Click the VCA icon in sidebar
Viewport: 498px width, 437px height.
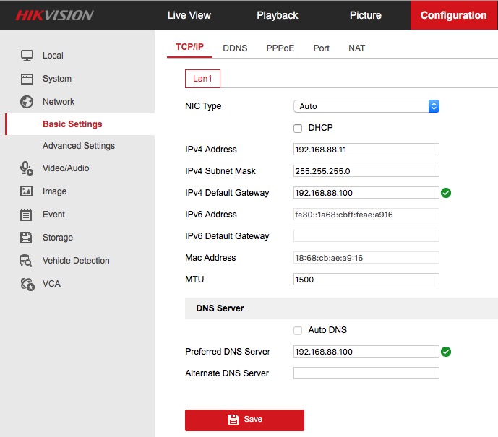(x=27, y=284)
